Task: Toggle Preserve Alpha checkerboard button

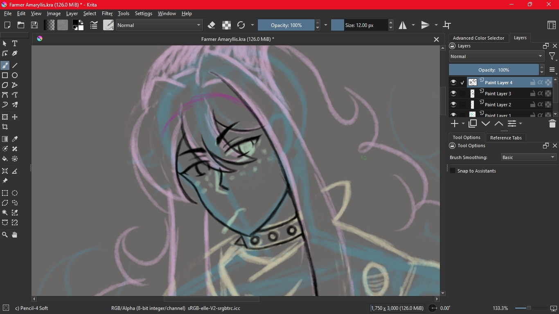Action: pyautogui.click(x=226, y=25)
